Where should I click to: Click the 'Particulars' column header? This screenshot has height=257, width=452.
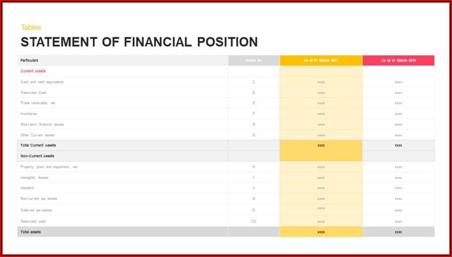click(x=29, y=60)
